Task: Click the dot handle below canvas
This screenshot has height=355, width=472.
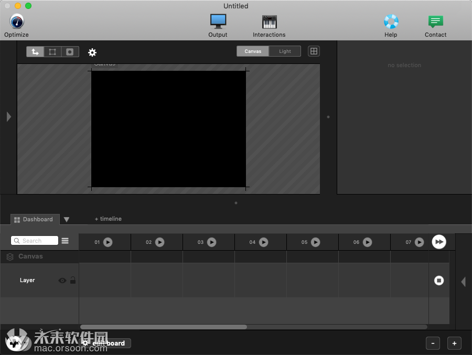Action: [x=236, y=203]
